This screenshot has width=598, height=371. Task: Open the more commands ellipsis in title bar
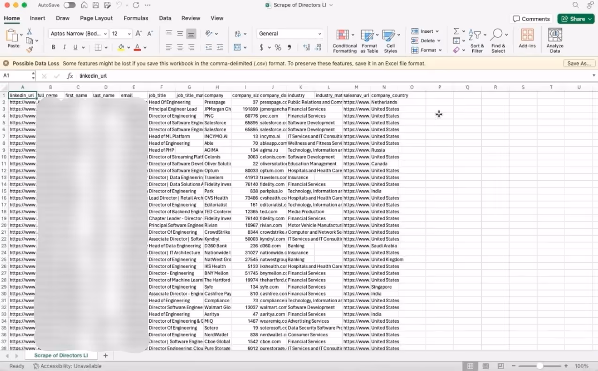[148, 5]
